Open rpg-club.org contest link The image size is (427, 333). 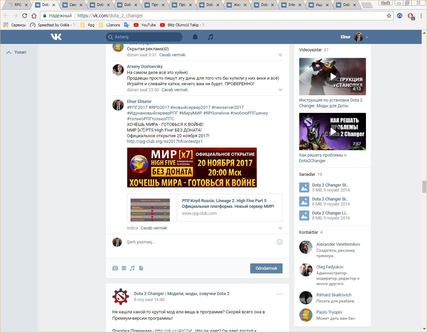(165, 142)
